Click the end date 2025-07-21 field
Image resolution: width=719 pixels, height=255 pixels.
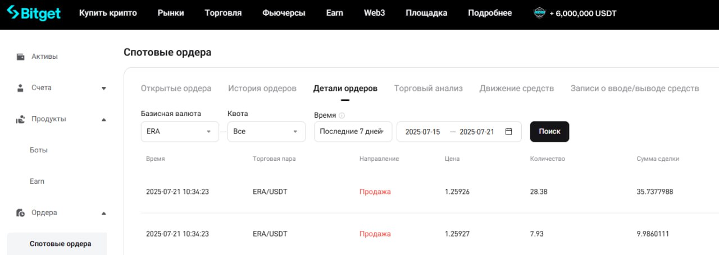click(477, 132)
